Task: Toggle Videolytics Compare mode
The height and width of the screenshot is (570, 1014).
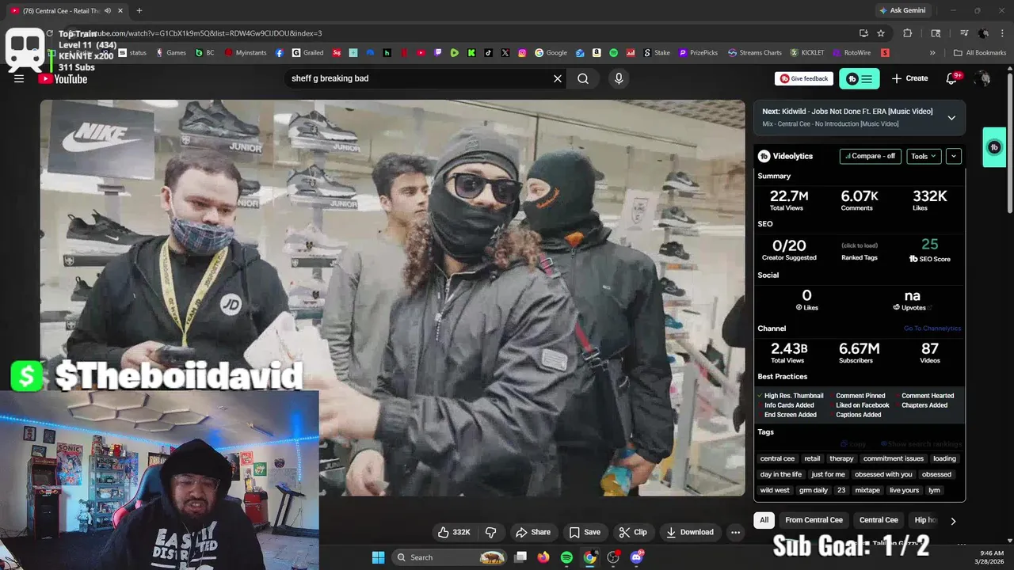Action: [x=870, y=156]
